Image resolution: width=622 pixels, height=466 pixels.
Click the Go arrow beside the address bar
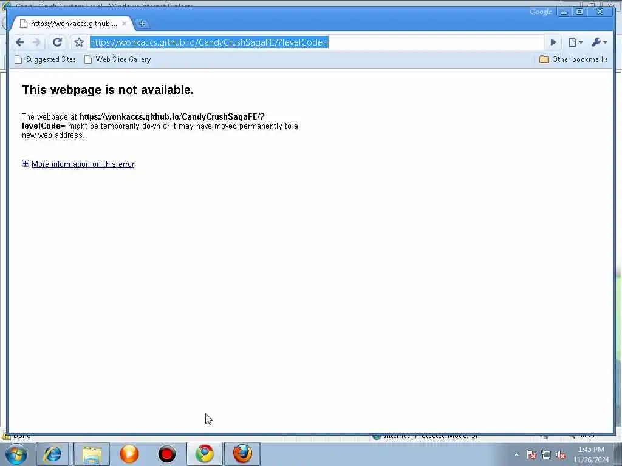click(553, 42)
